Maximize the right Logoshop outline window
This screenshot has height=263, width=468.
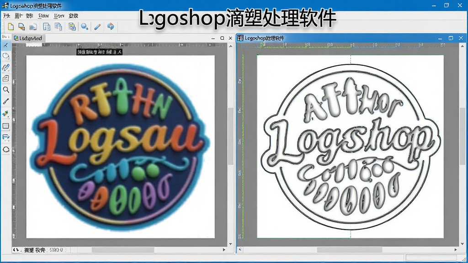(x=451, y=38)
